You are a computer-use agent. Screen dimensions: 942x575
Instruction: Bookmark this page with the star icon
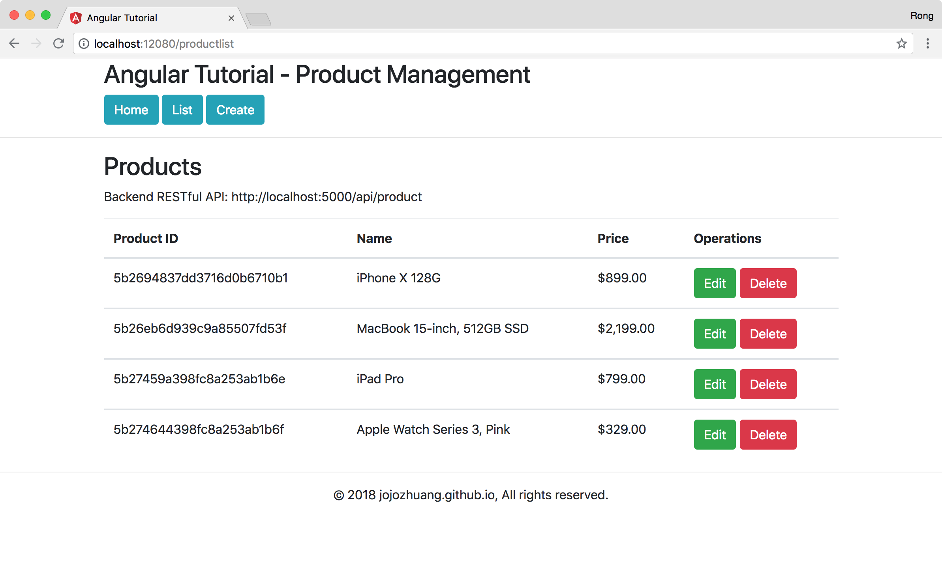click(x=901, y=43)
